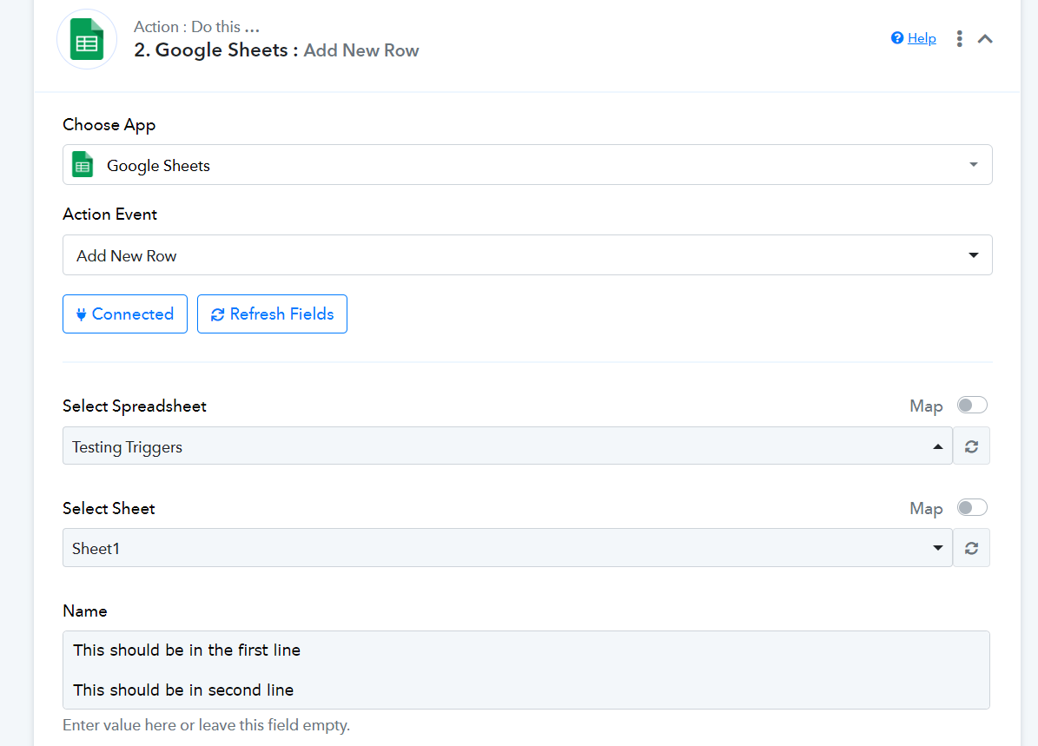Open the Select Sheet dropdown showing Sheet1

tap(507, 547)
